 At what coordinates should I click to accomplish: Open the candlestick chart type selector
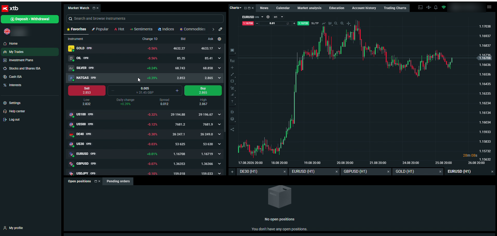tap(330, 23)
